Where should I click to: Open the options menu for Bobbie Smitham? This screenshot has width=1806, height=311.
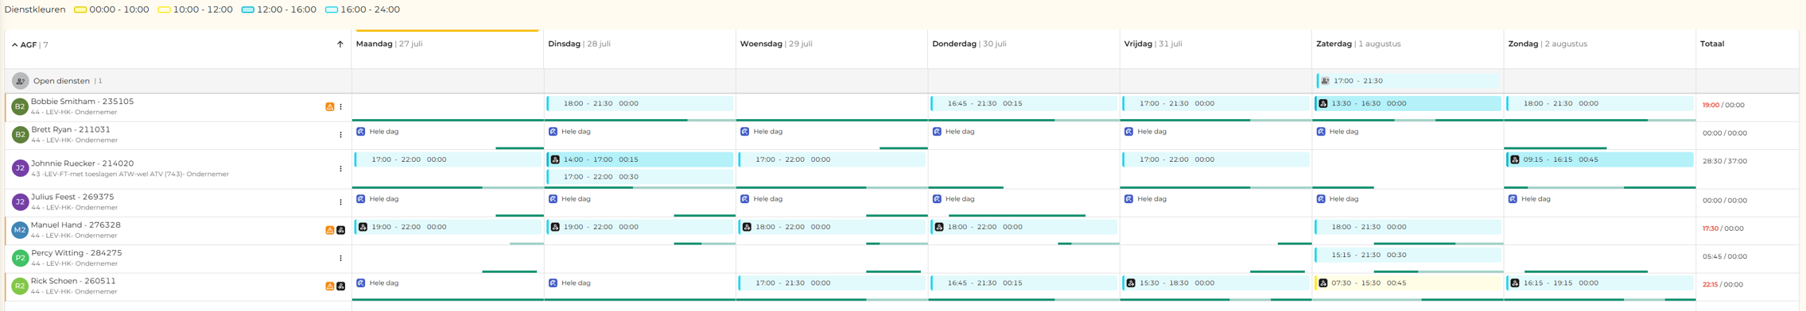pyautogui.click(x=341, y=107)
